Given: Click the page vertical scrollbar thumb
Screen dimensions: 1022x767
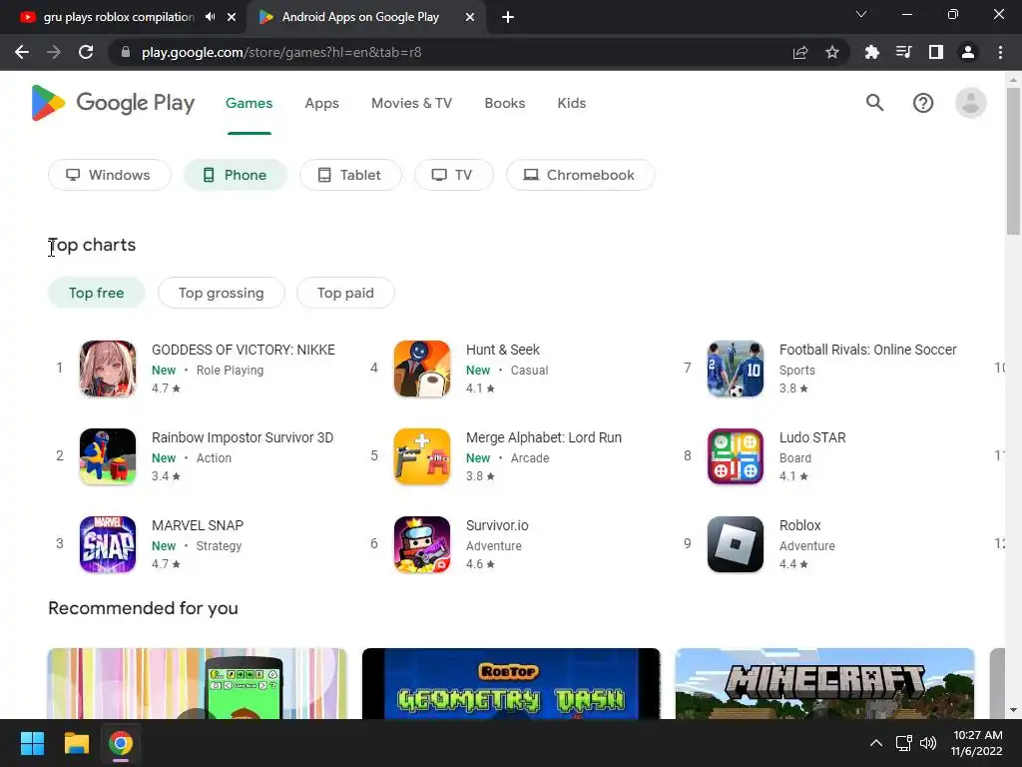Looking at the screenshot, I should (1013, 161).
